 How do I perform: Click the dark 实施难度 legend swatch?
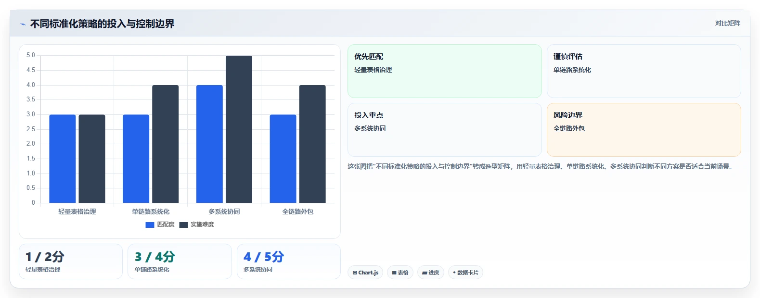tap(183, 225)
